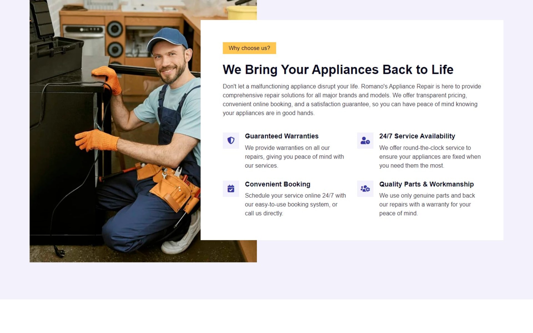Click the 'Quality Parts & Workmanship' title
This screenshot has width=533, height=333.
pyautogui.click(x=426, y=184)
